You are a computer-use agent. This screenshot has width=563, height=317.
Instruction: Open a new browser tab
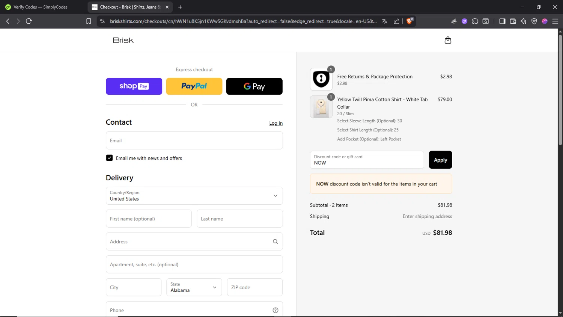click(180, 7)
